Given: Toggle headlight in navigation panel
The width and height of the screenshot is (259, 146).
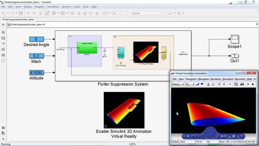Looking at the screenshot, I should [x=238, y=136].
